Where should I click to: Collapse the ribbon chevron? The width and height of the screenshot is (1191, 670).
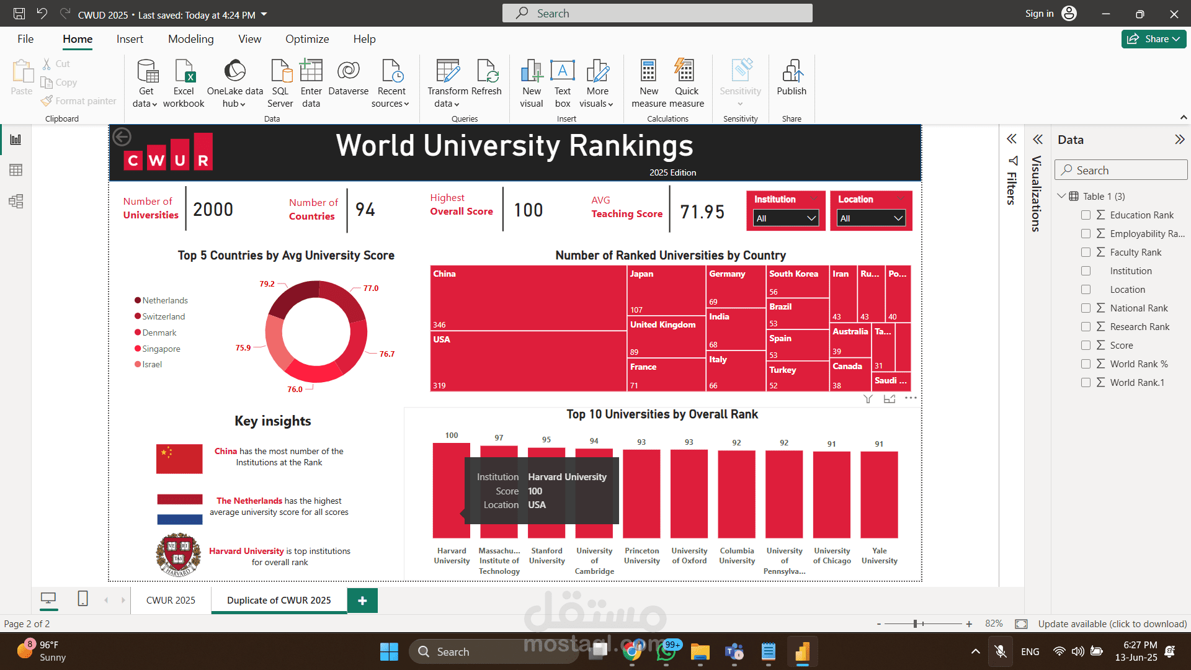[x=1183, y=117]
